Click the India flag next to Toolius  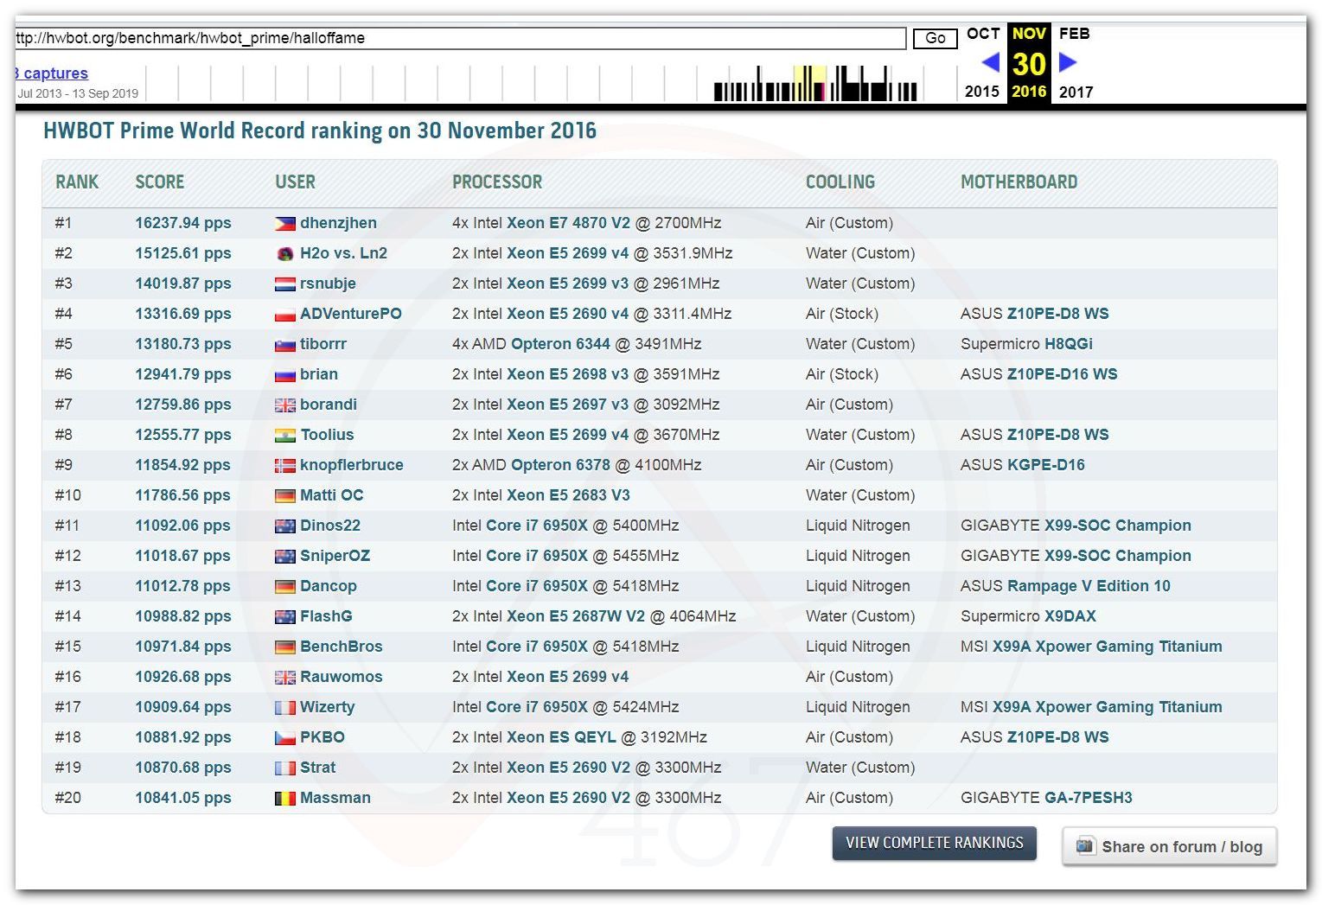click(284, 436)
